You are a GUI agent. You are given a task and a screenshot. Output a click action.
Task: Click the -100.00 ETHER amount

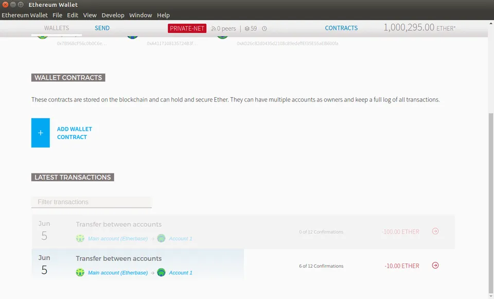click(x=400, y=232)
